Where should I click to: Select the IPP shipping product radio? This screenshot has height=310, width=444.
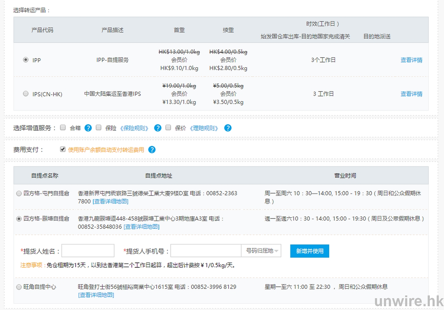[26, 60]
